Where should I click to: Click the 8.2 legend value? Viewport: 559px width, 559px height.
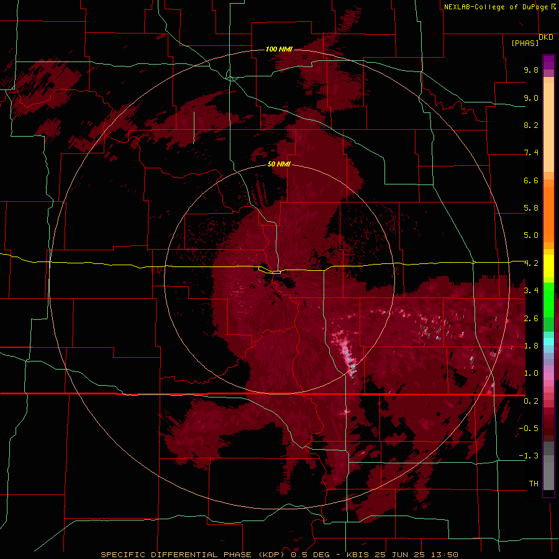click(x=531, y=125)
